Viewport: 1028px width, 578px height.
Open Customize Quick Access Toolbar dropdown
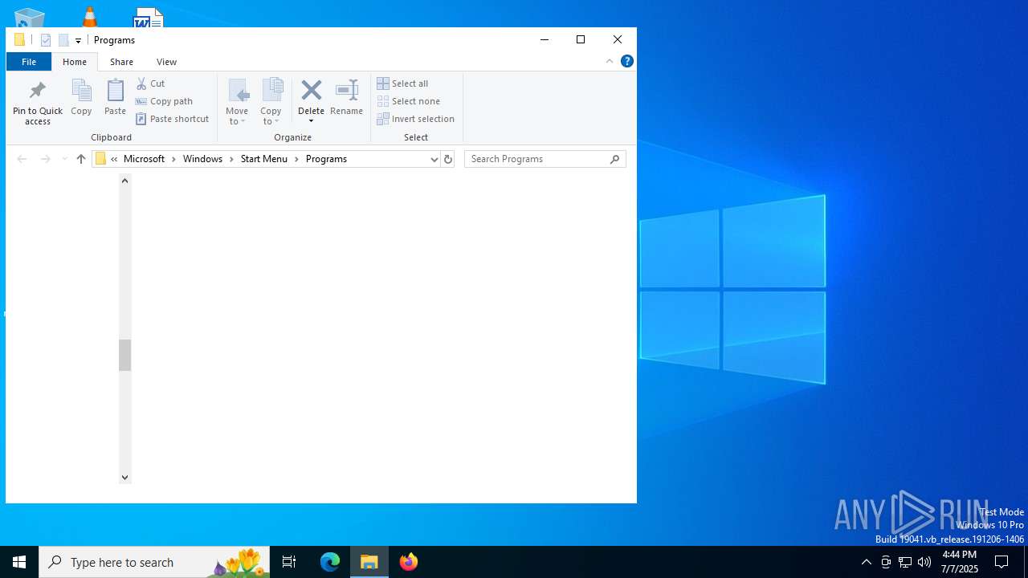click(78, 40)
